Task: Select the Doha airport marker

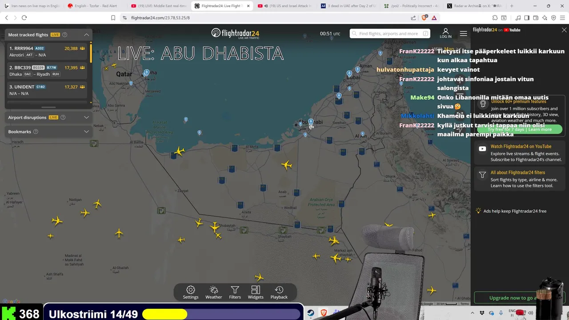Action: pyautogui.click(x=146, y=73)
